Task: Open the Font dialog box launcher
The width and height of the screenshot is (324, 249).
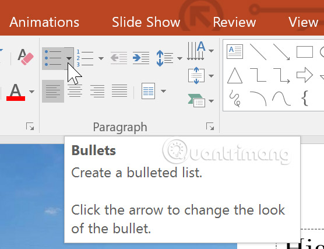Action: (x=30, y=127)
